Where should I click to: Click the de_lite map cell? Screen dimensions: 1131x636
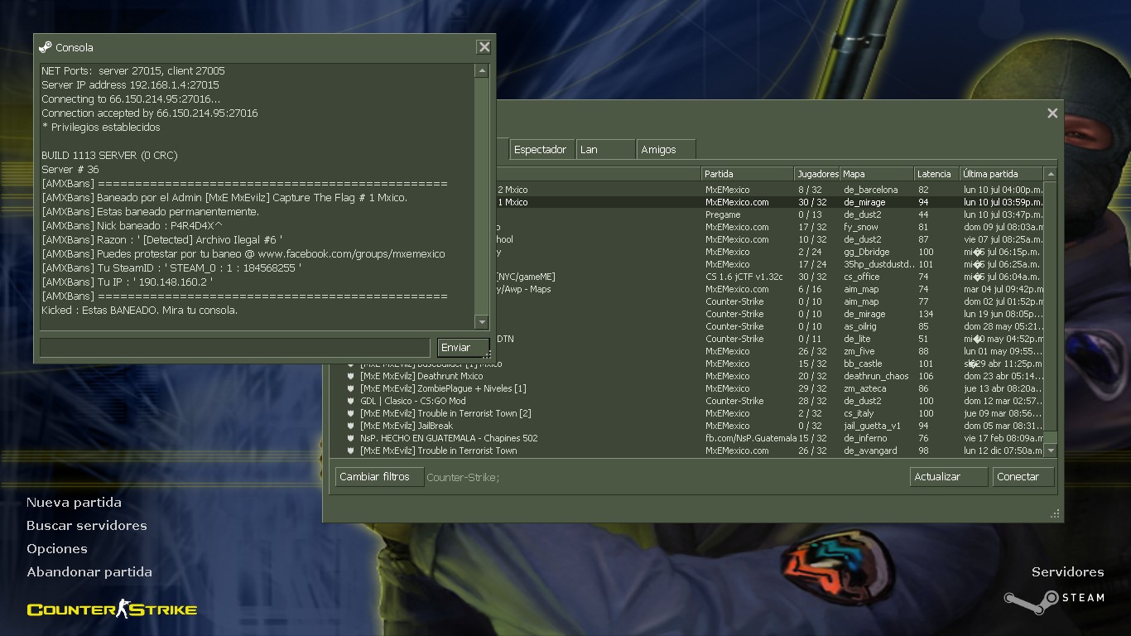pos(857,339)
